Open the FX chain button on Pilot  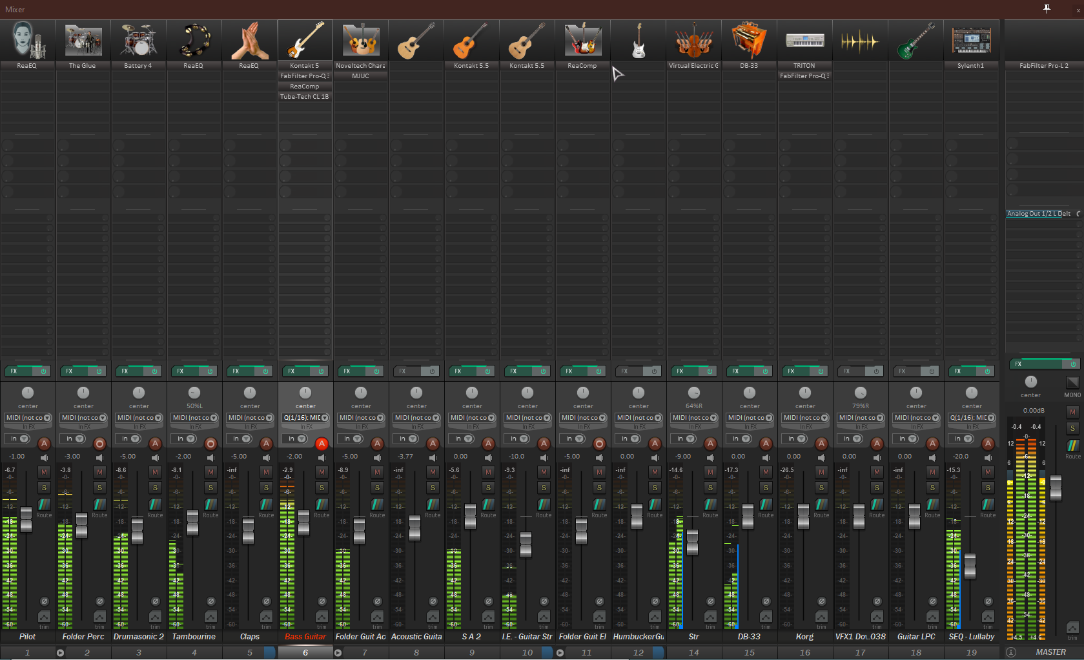click(x=18, y=371)
